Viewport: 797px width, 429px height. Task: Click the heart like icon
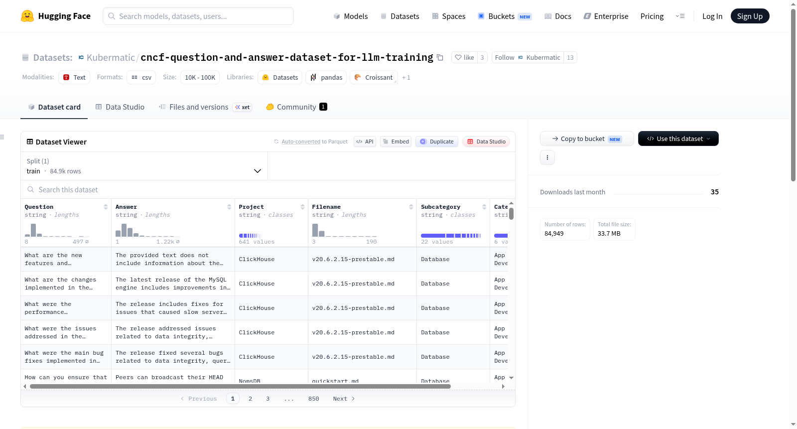coord(458,57)
